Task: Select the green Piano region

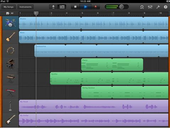Action: coord(112,64)
